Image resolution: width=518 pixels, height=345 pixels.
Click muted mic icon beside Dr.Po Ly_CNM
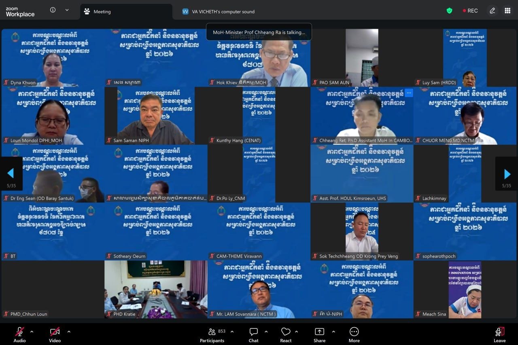[212, 198]
